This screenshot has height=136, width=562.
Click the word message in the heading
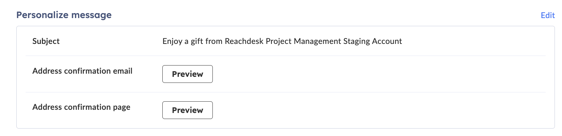tap(91, 15)
